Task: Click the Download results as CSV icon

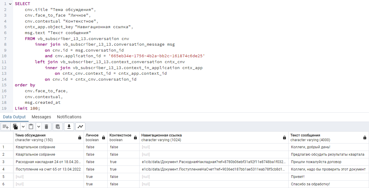Action: pyautogui.click(x=69, y=127)
